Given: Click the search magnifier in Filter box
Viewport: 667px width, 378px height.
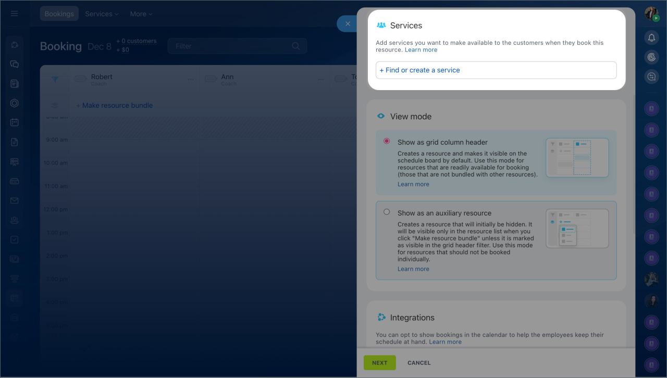Looking at the screenshot, I should [296, 46].
